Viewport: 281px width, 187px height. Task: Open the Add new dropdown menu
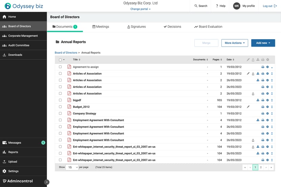[x=263, y=43]
